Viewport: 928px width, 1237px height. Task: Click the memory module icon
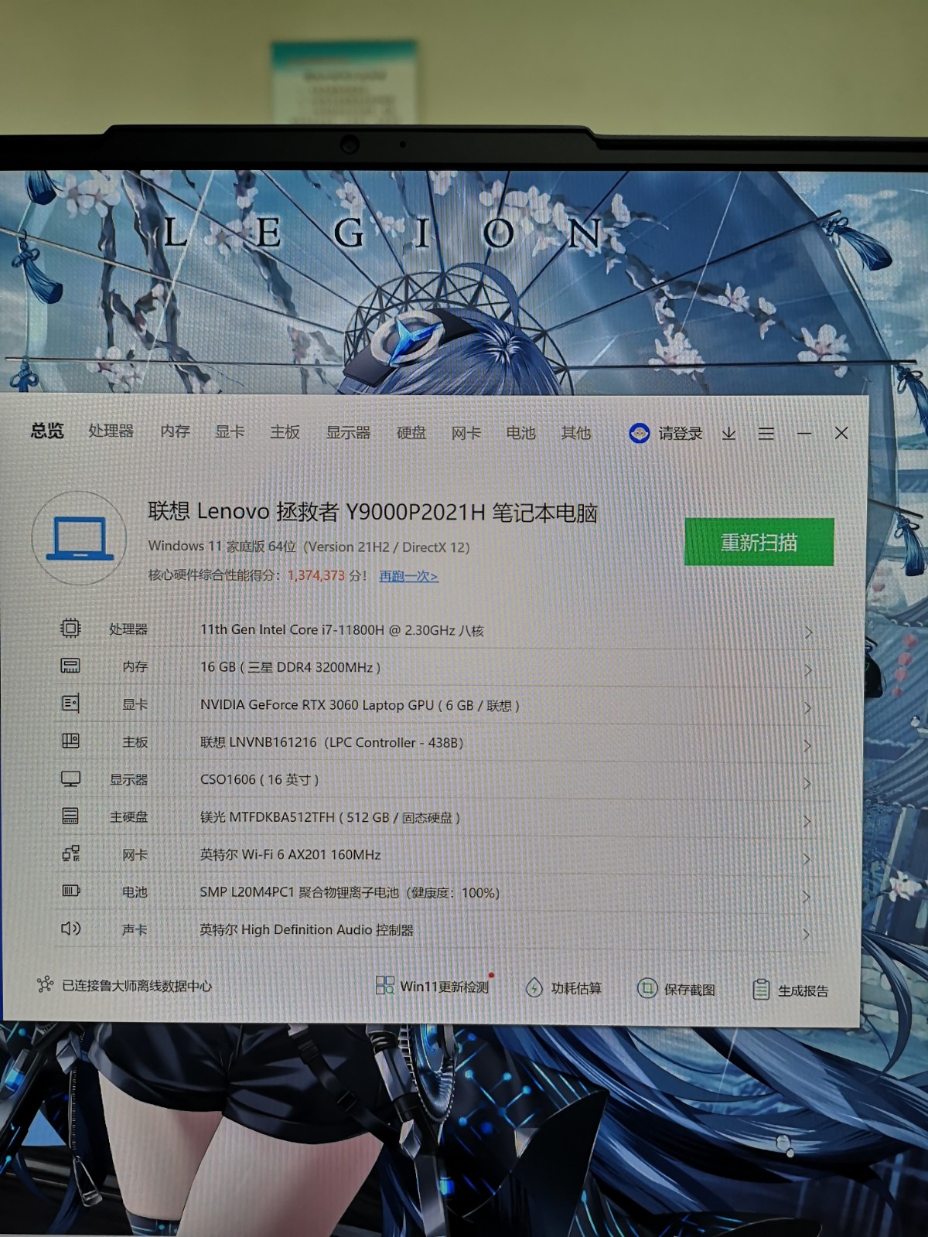(70, 666)
